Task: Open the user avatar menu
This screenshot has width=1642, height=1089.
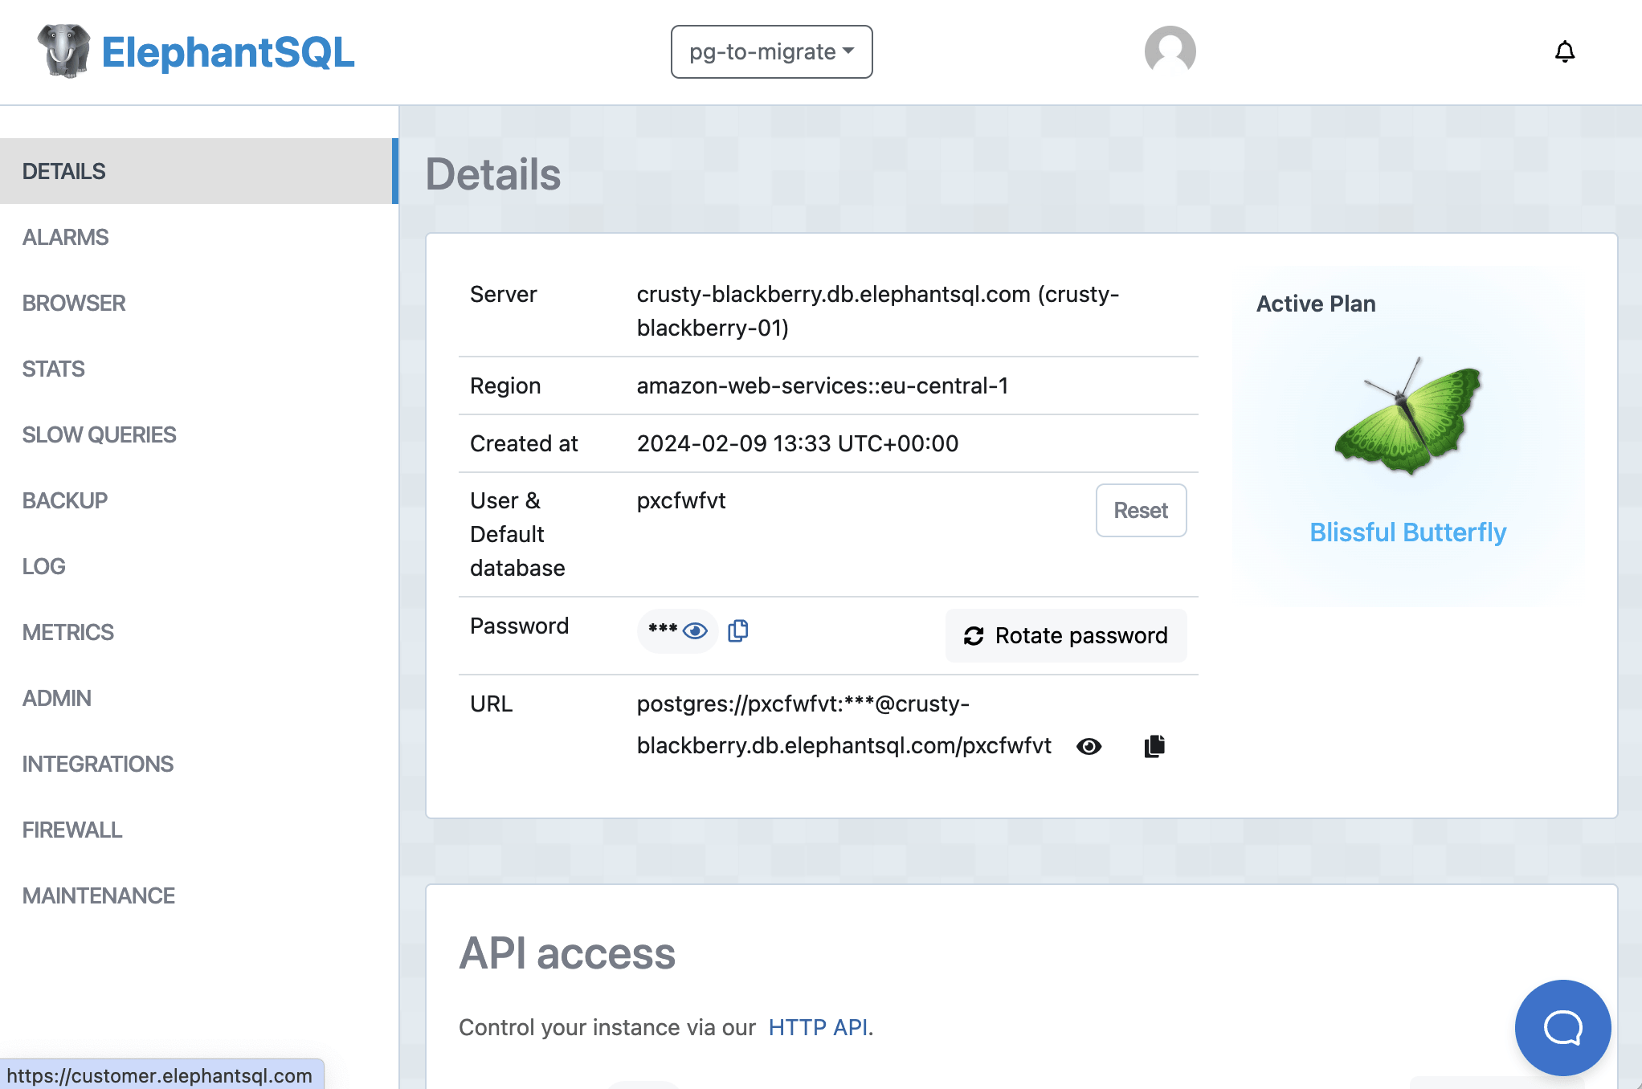Action: 1170,51
